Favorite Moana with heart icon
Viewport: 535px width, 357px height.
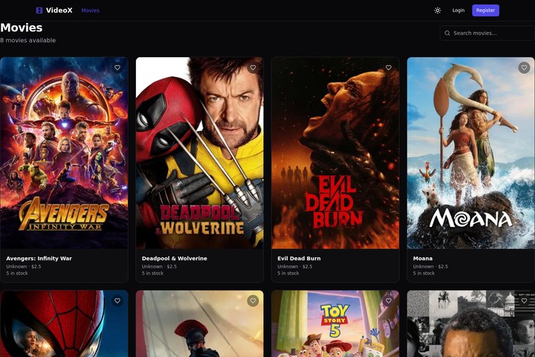(x=524, y=68)
